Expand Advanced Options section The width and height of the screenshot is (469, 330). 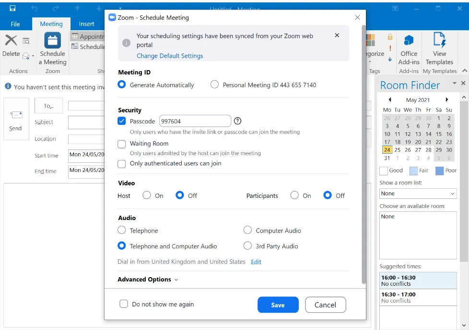[x=148, y=280]
